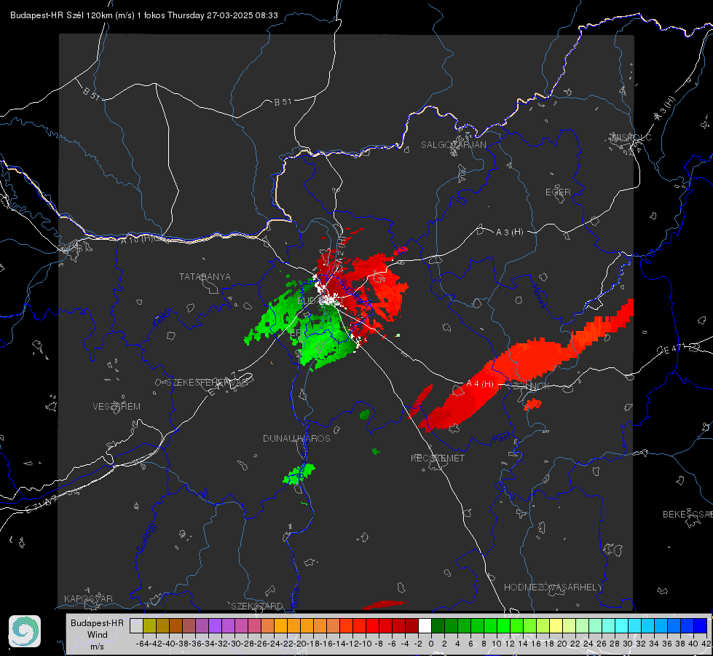Click the SZOLNOK city label

tap(529, 386)
